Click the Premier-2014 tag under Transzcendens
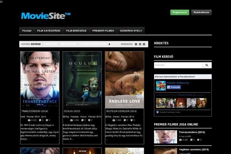This screenshot has width=231, height=154. [x=33, y=117]
